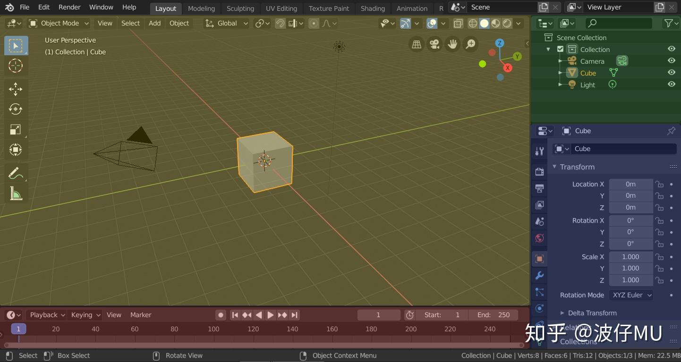Screen dimensions: 681x362
Task: Uncheck the Collection checkbox in the outliner
Action: pyautogui.click(x=560, y=49)
